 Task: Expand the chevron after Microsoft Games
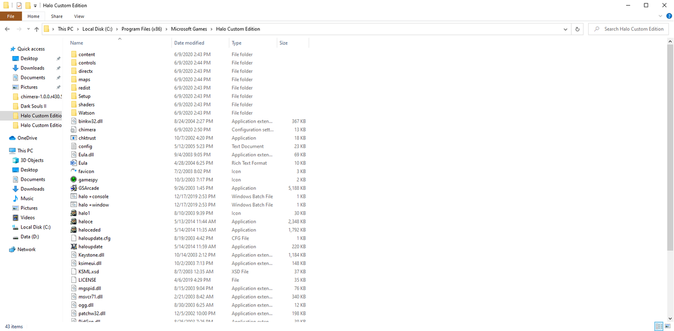[211, 29]
